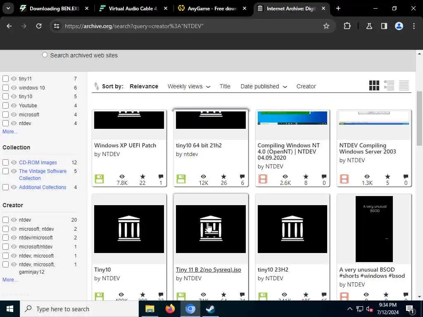Open The Vintage Software Collection link

coord(43,175)
